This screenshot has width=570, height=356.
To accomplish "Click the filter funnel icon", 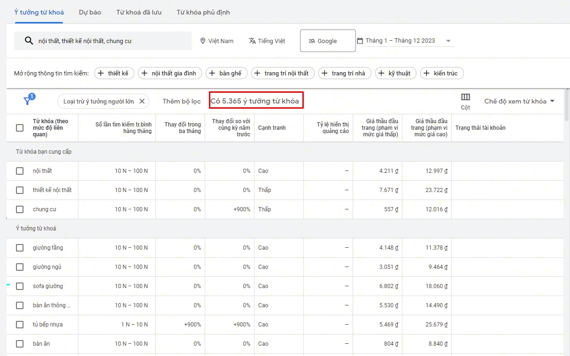I will coord(28,101).
